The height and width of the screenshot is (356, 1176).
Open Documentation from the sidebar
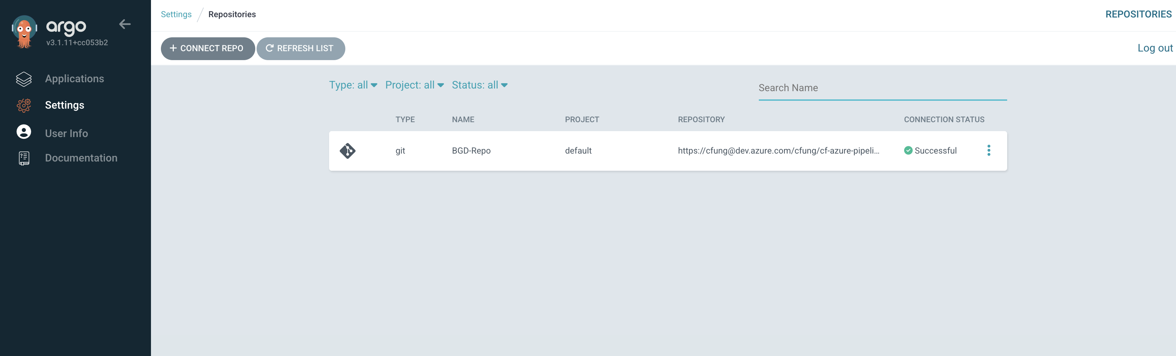81,158
